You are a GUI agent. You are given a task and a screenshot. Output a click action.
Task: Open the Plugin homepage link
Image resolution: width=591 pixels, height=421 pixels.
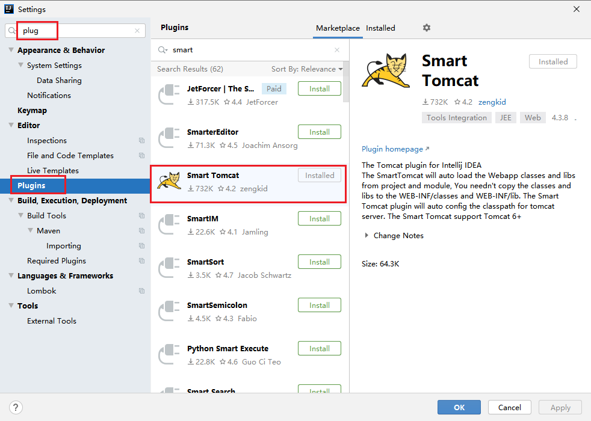395,149
